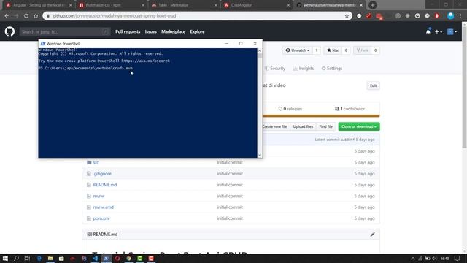467x263 pixels.
Task: Open GitHub notifications bell
Action: (428, 31)
